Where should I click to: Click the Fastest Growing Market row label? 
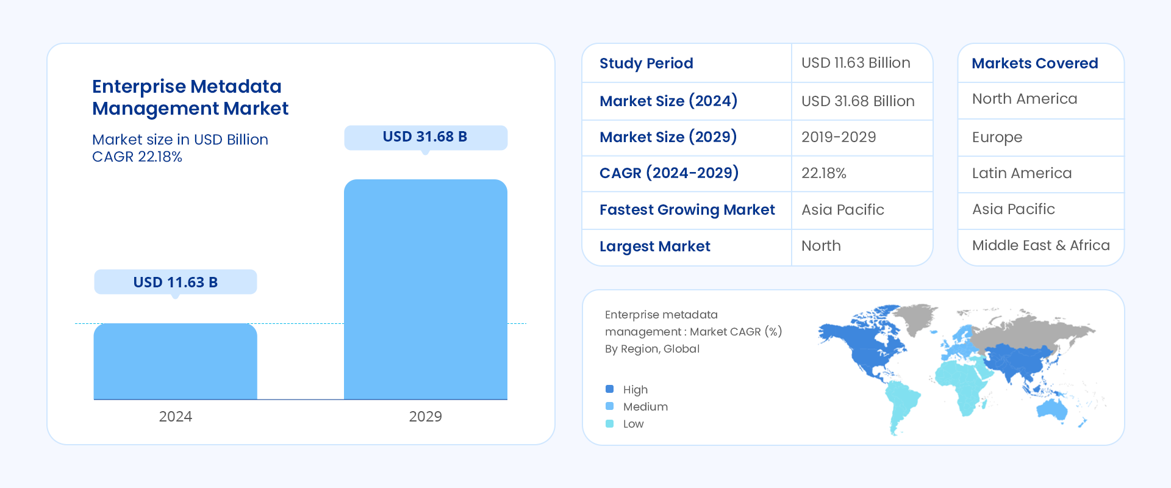tap(687, 210)
